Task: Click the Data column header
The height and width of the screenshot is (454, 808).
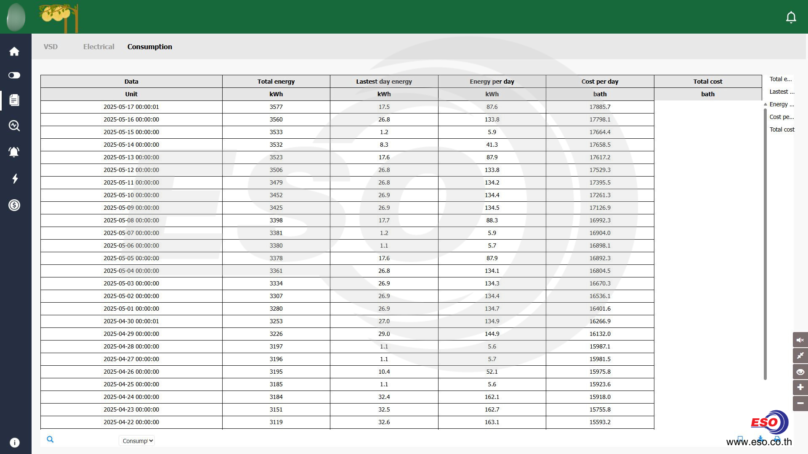Action: click(x=131, y=82)
